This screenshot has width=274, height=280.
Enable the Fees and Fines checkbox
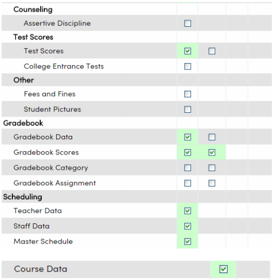tap(188, 94)
